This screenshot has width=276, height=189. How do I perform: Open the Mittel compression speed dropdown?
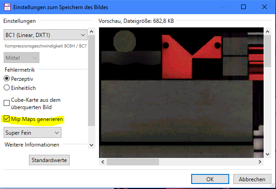22,58
